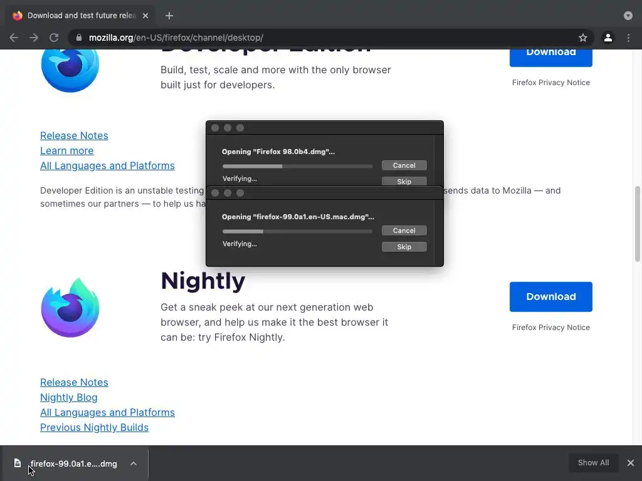The height and width of the screenshot is (481, 642).
Task: Close the downloads shelf with the X
Action: point(631,463)
